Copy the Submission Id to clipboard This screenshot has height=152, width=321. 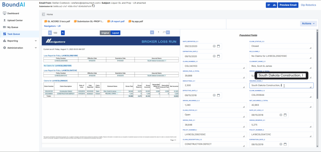[93, 6]
